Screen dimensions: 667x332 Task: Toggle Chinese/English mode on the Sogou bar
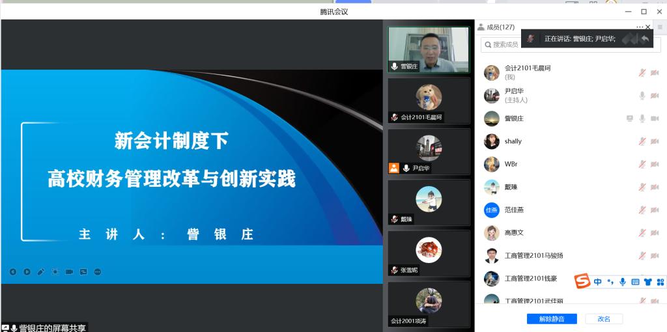click(x=597, y=282)
